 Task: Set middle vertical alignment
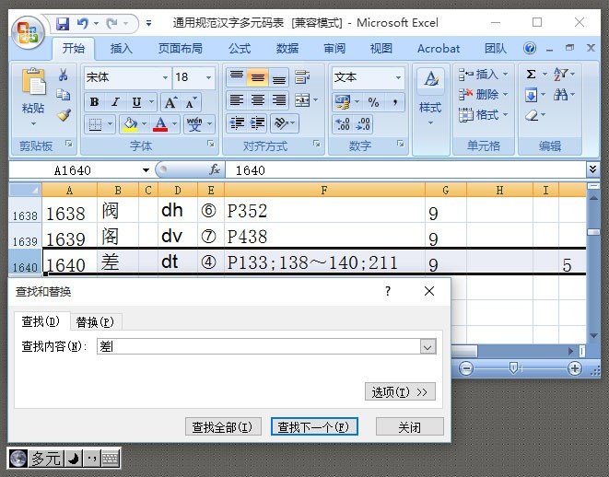pos(257,76)
